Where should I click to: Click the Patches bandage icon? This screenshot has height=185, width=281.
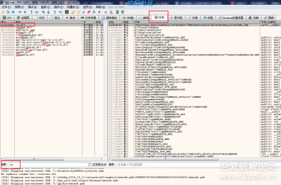click(x=73, y=12)
